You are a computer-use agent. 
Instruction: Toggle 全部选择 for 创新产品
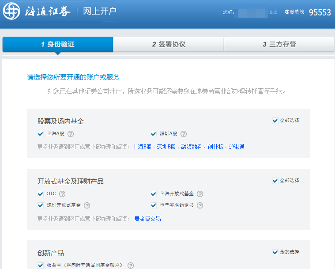[x=275, y=252]
